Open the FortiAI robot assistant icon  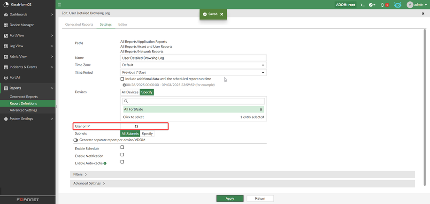[x=398, y=5]
